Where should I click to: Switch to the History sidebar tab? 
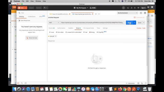point(22,17)
